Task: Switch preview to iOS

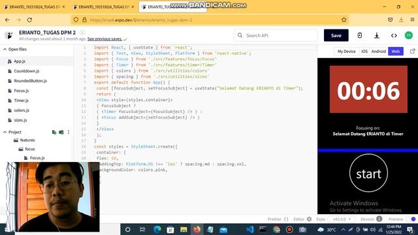Action: click(x=364, y=52)
